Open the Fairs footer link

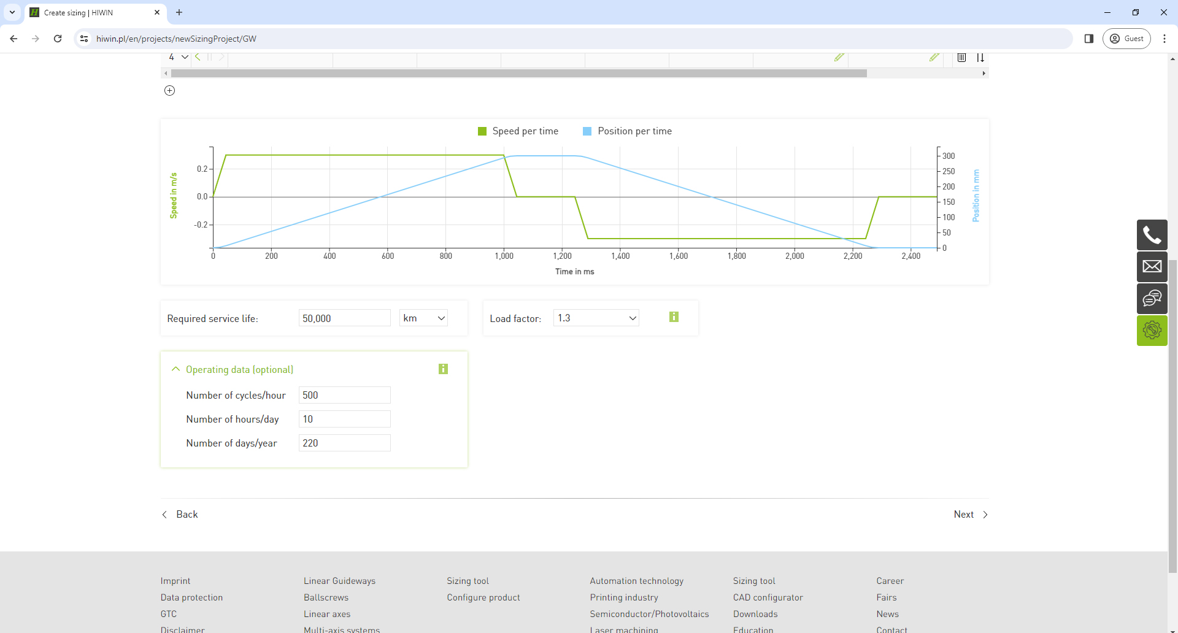click(x=887, y=597)
